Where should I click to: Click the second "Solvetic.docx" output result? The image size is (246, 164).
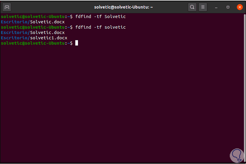(47, 33)
